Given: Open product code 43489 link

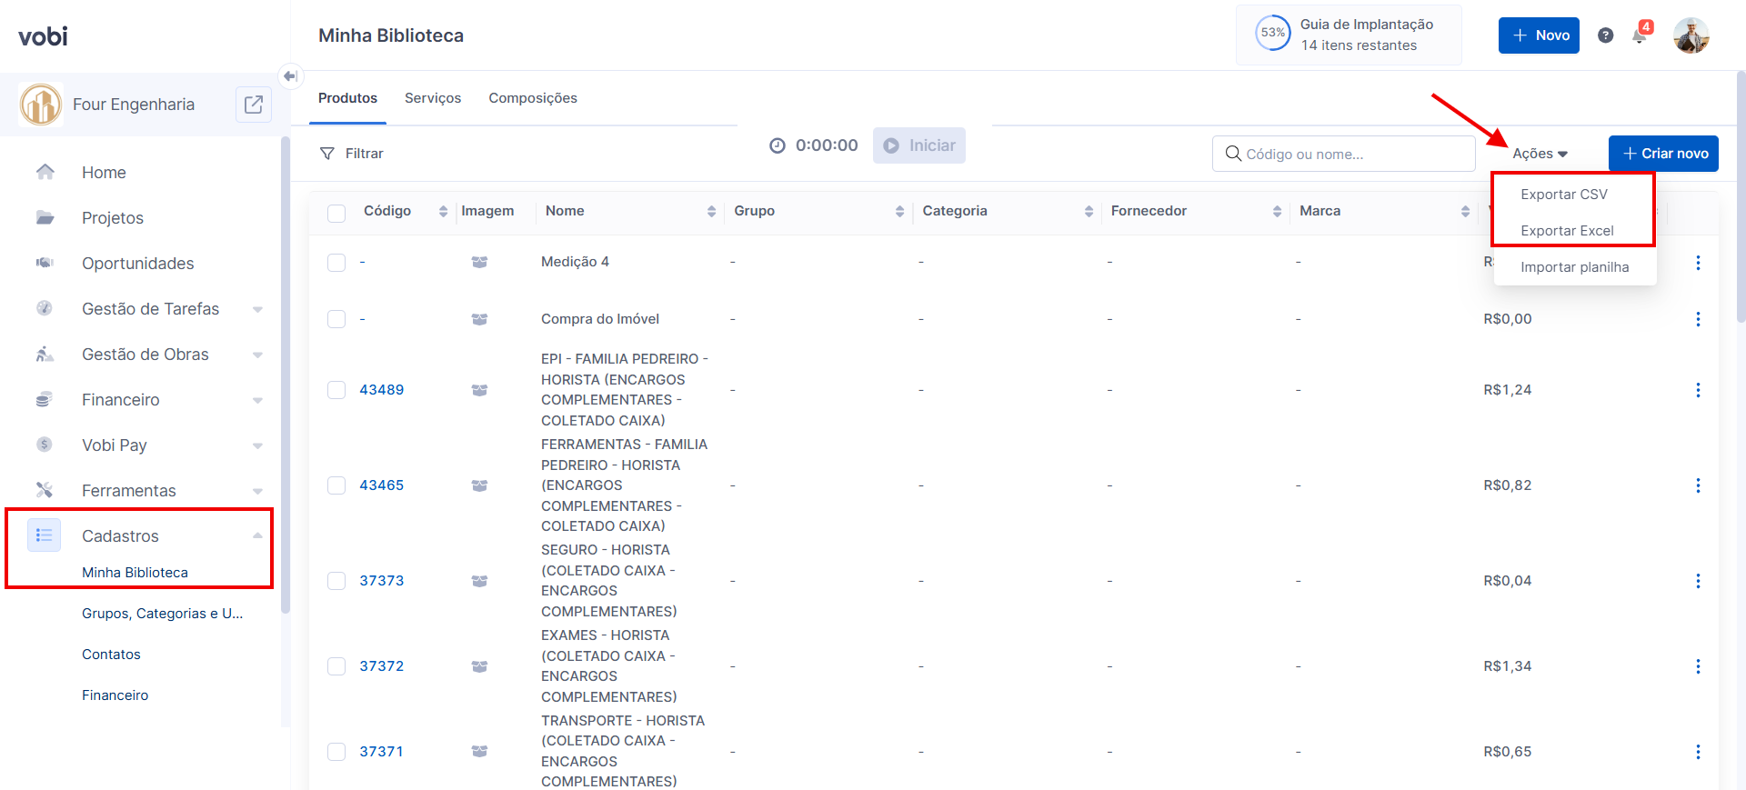Looking at the screenshot, I should (382, 390).
